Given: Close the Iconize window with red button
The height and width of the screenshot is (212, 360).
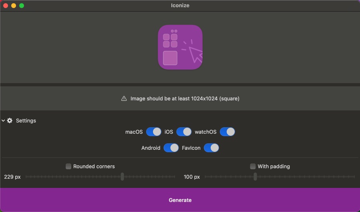Looking at the screenshot, I should (6, 6).
